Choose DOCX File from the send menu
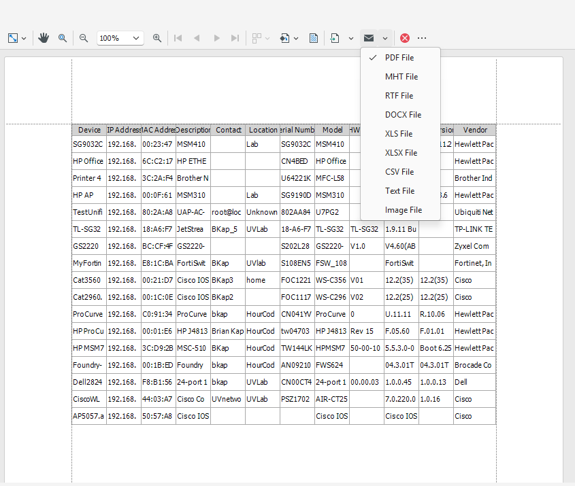The height and width of the screenshot is (486, 575). [x=400, y=115]
